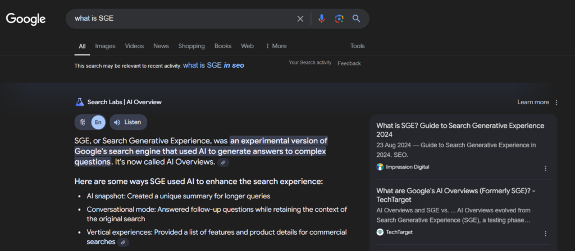Click the 'AI snapshot' bullet point

pyautogui.click(x=178, y=196)
